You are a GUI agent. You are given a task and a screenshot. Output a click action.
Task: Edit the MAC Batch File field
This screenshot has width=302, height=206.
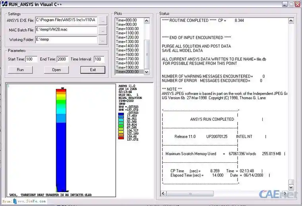click(x=66, y=30)
